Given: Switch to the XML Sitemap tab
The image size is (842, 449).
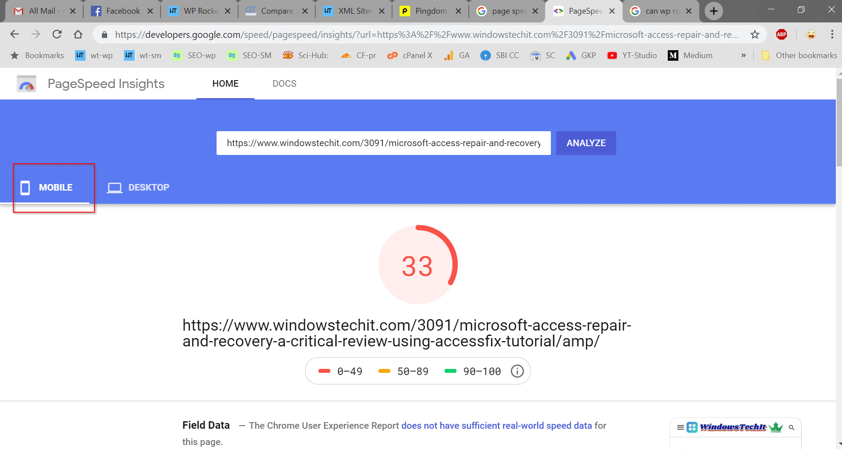Looking at the screenshot, I should pos(354,11).
